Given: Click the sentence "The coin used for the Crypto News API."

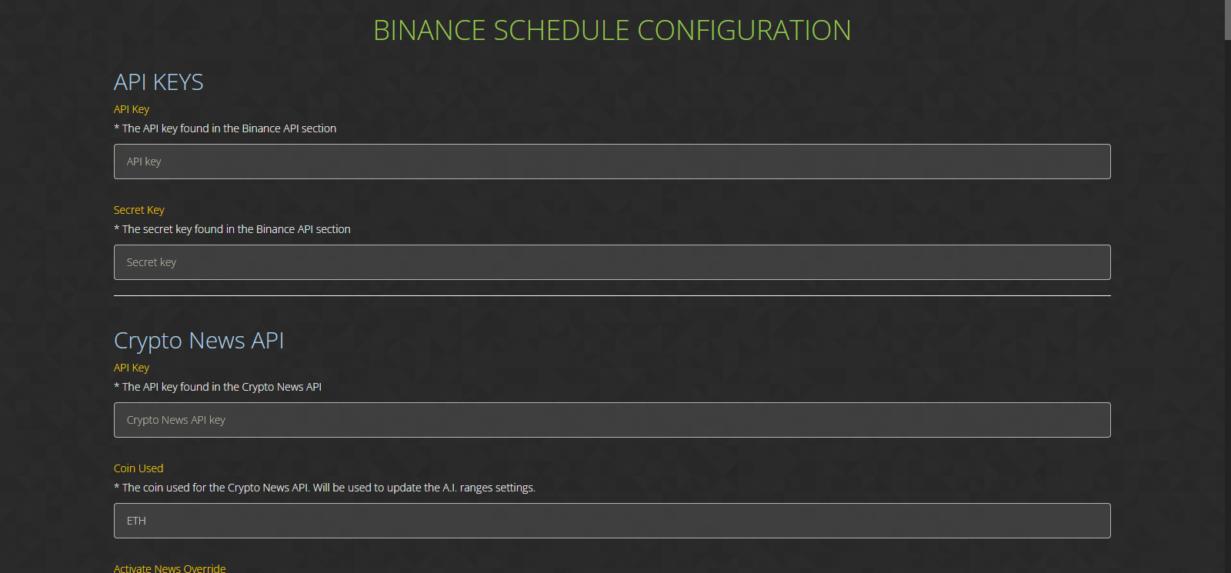Looking at the screenshot, I should [215, 488].
